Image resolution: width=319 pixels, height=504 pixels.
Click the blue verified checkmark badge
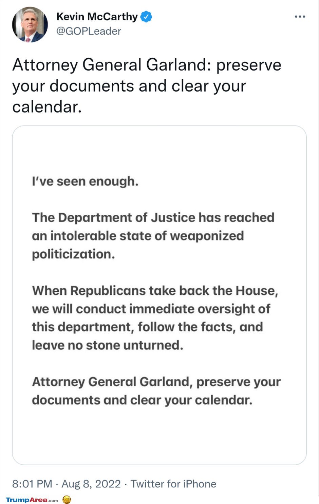146,17
